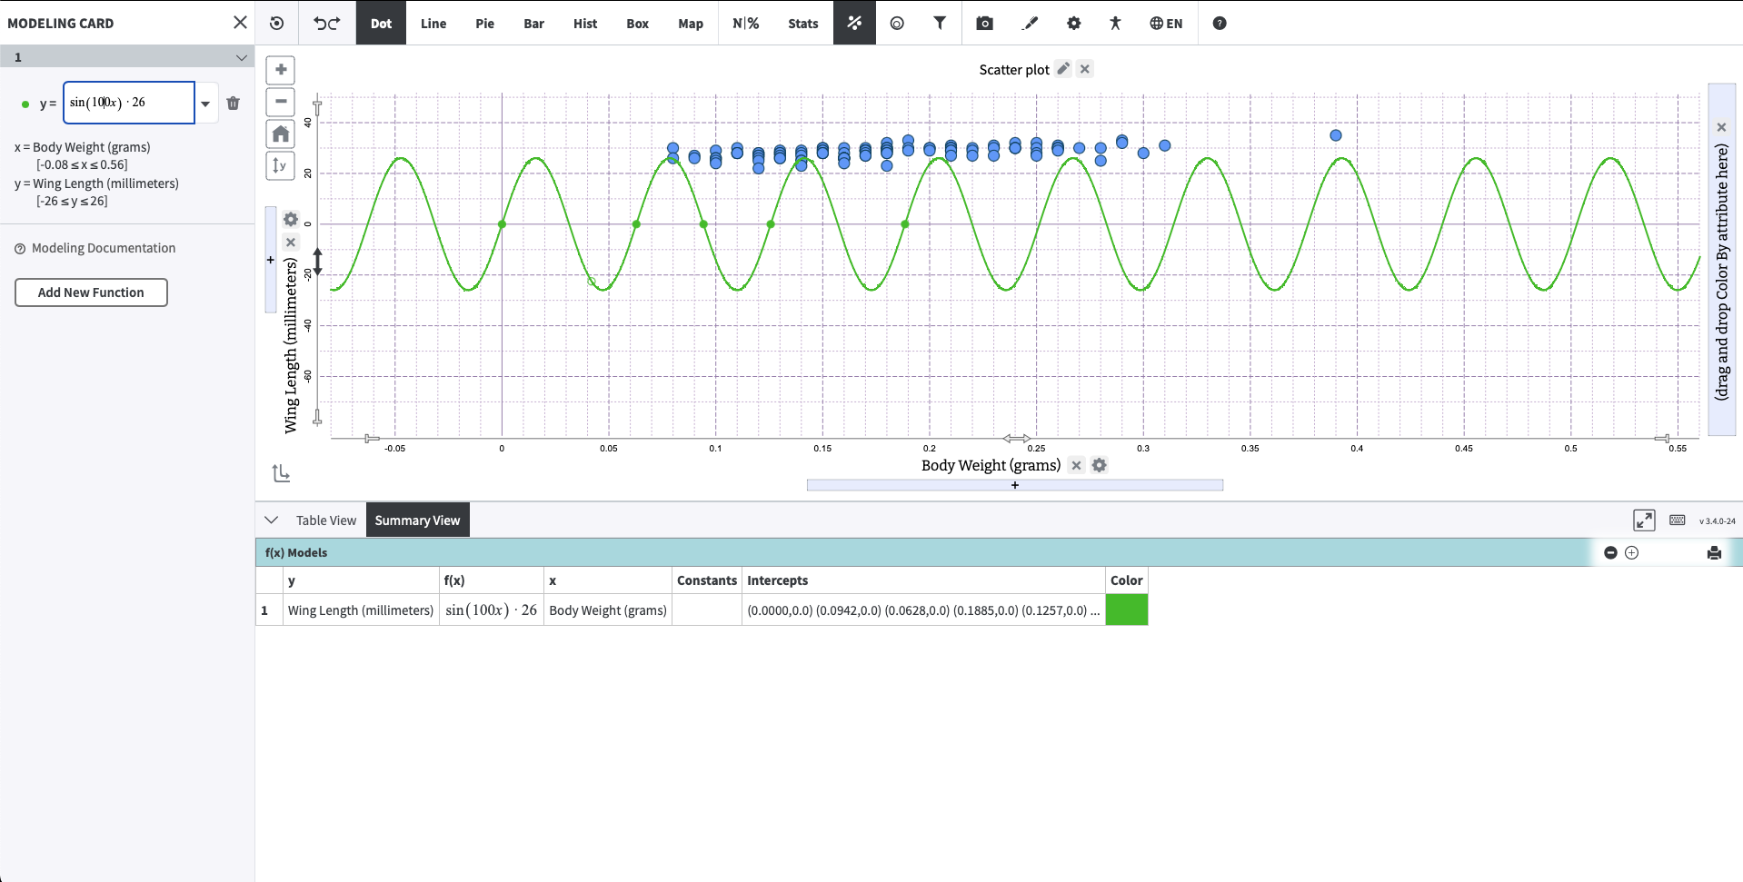
Task: Click the circle target icon in toolbar
Action: pos(897,23)
